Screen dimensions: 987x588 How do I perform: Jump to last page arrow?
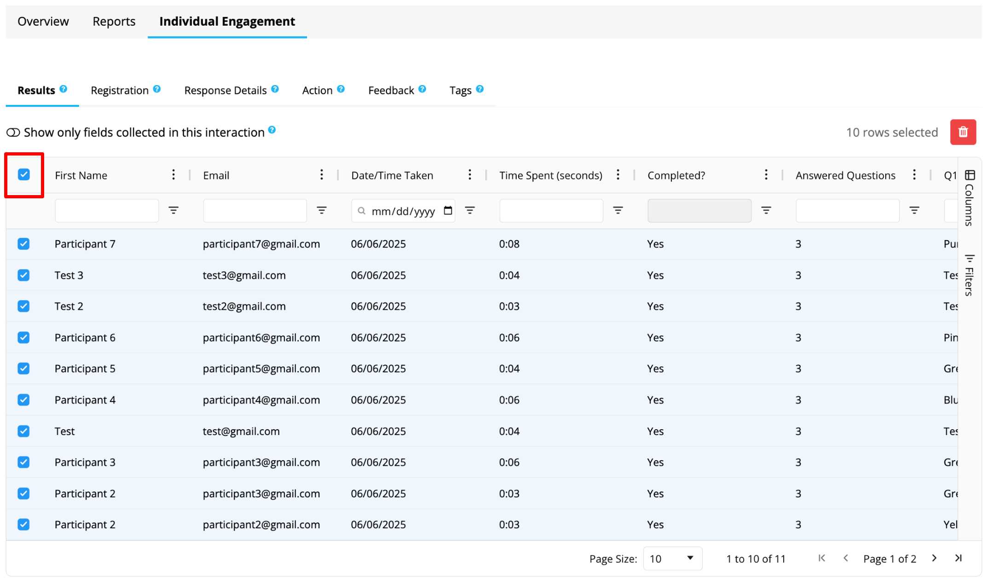pyautogui.click(x=958, y=558)
